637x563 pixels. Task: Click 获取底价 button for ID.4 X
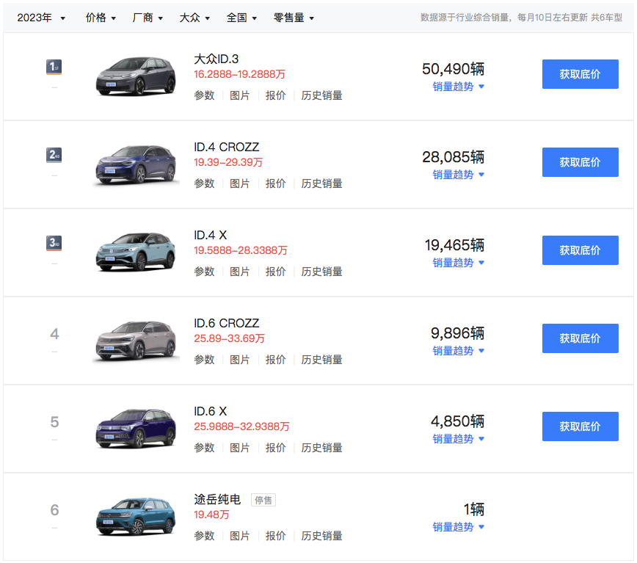tap(580, 250)
